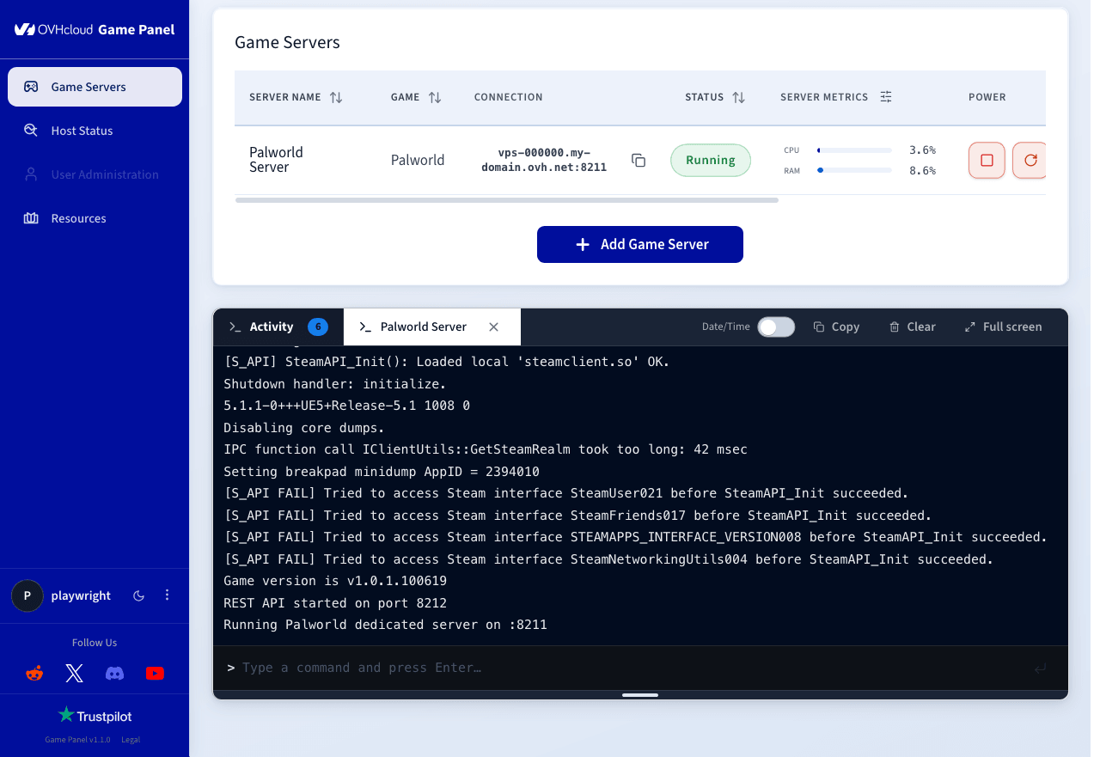Grab the console resize handle bar
Screen dimensions: 1100x757
(x=640, y=695)
